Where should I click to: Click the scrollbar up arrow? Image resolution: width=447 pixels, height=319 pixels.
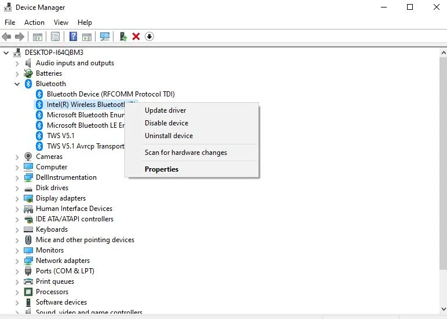coord(444,53)
